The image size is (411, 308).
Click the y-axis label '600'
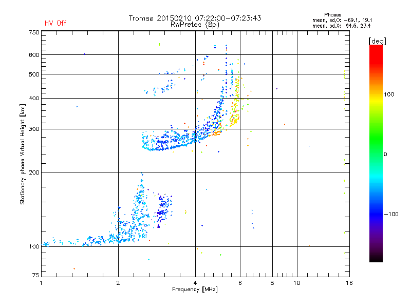tap(34, 55)
